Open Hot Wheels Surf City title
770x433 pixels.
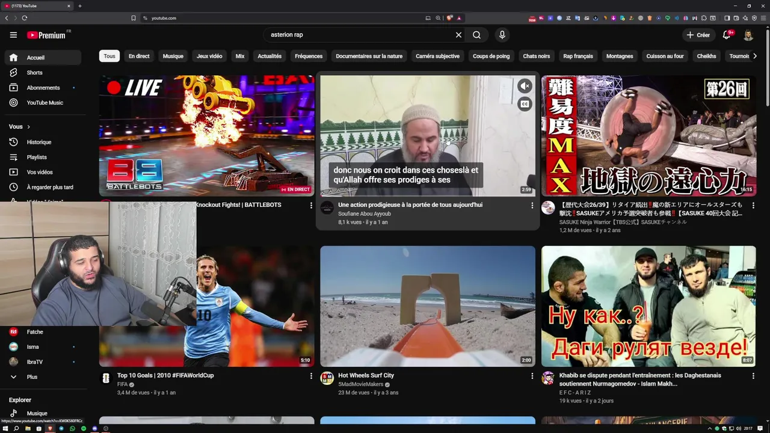click(366, 375)
